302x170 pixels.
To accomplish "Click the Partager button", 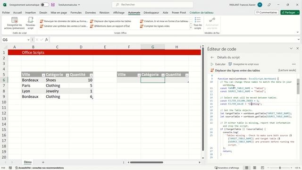I will (x=288, y=13).
